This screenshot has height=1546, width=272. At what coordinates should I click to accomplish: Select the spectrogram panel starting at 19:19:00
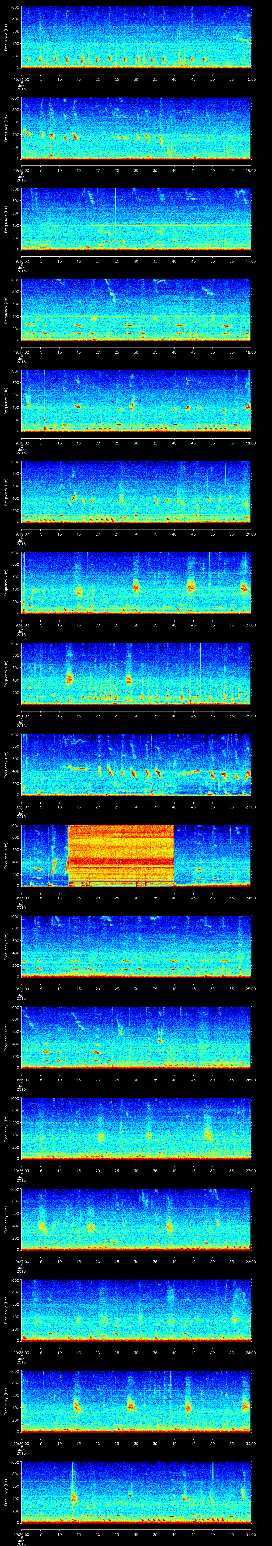click(x=136, y=492)
